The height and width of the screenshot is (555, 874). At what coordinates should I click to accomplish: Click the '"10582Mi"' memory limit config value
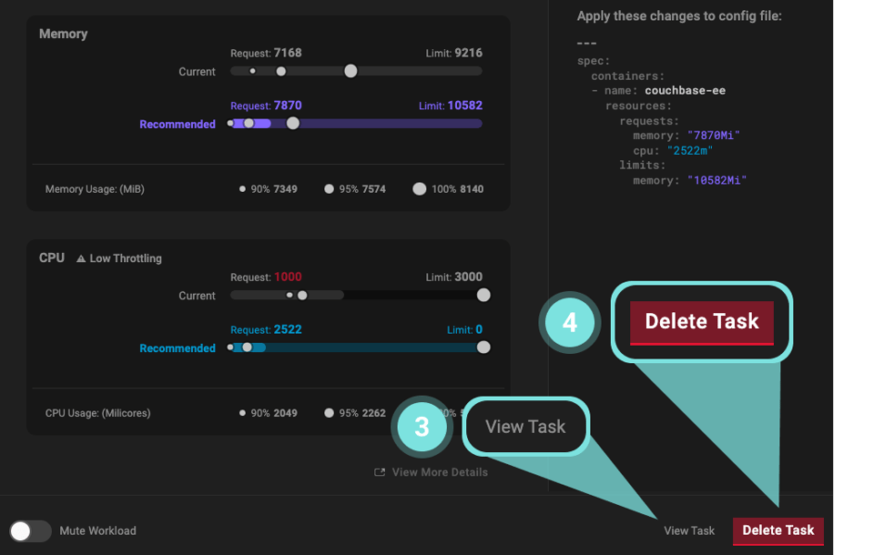[x=716, y=180]
